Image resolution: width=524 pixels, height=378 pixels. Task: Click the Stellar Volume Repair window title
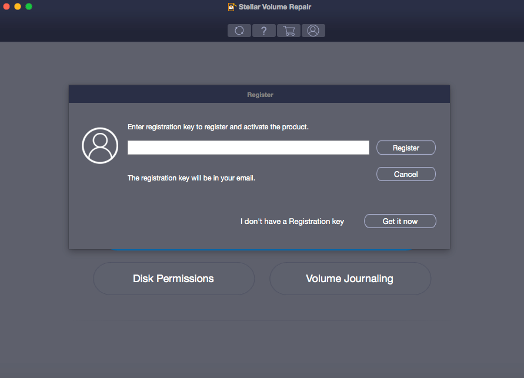pos(275,7)
